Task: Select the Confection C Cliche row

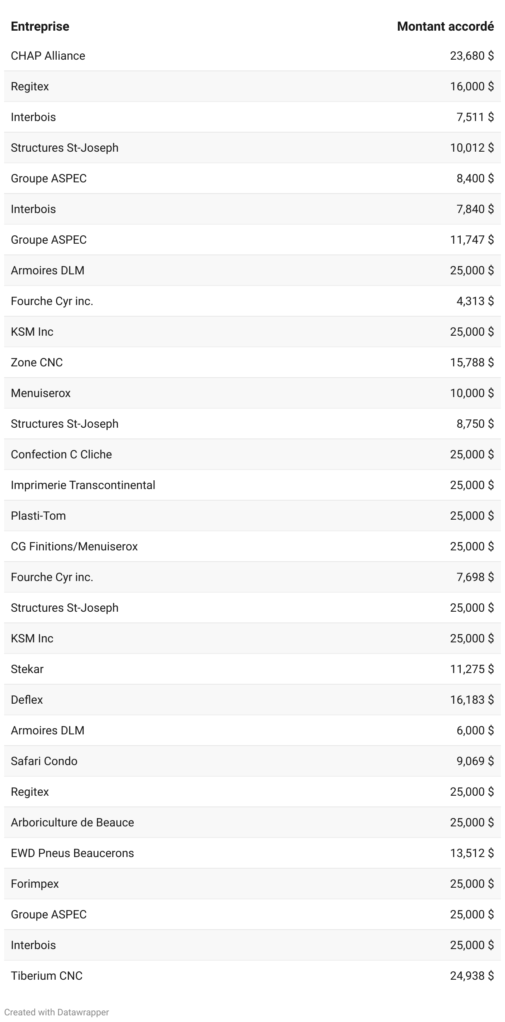Action: coord(61,455)
